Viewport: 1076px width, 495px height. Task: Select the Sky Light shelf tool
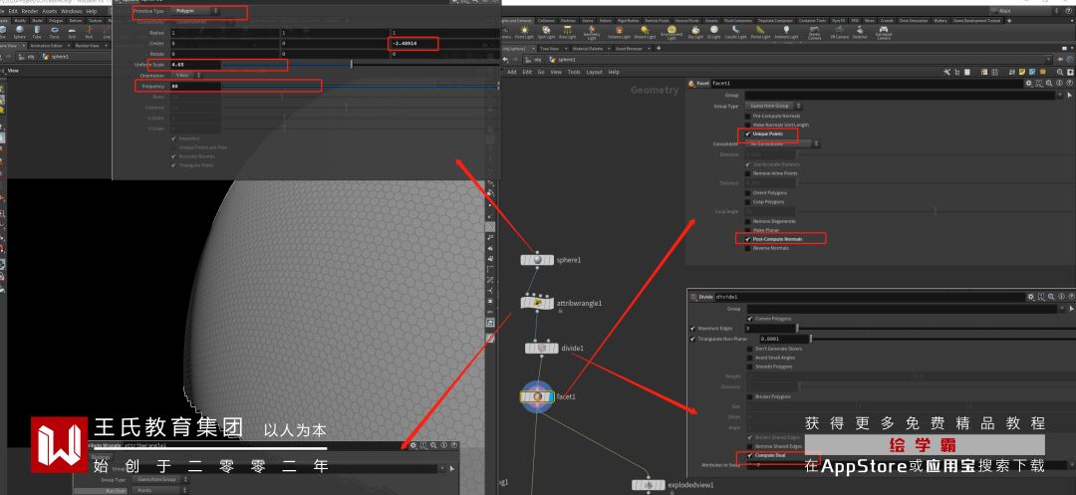pyautogui.click(x=695, y=32)
